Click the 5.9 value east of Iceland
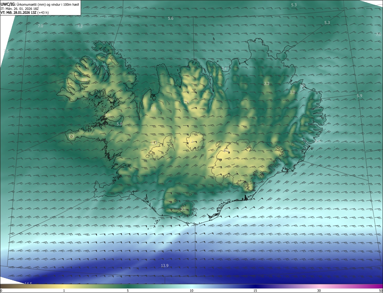Screen dimensions: 383x293 tap(359, 96)
